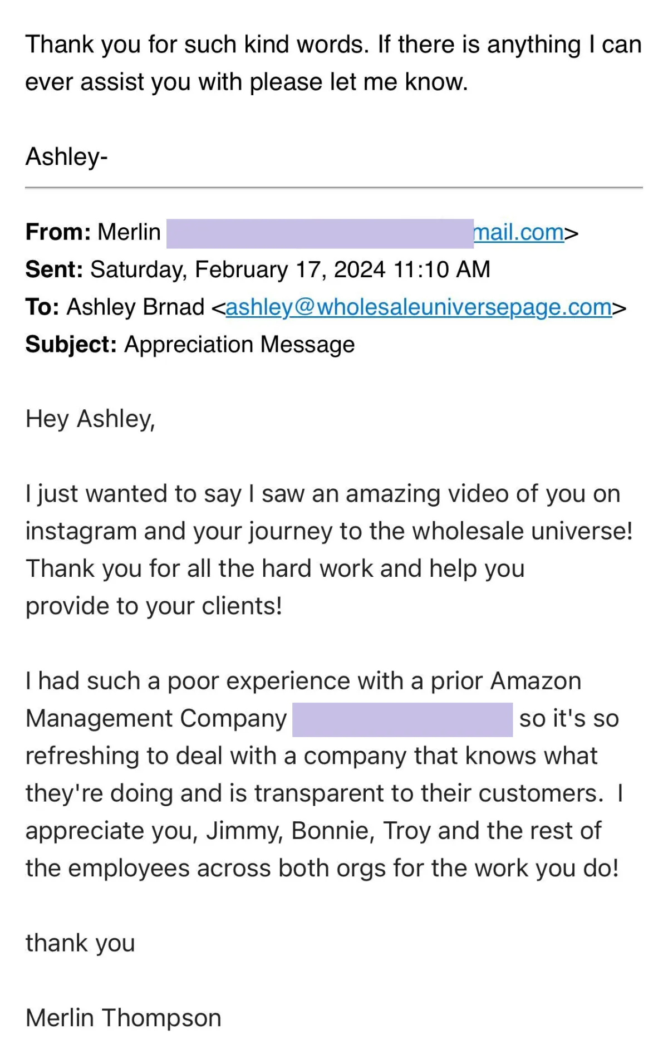668x1059 pixels.
Task: Click the bold "To:" label
Action: [42, 307]
